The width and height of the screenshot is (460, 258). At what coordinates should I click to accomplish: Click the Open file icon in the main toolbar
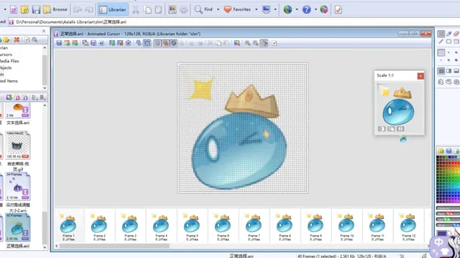(x=24, y=9)
